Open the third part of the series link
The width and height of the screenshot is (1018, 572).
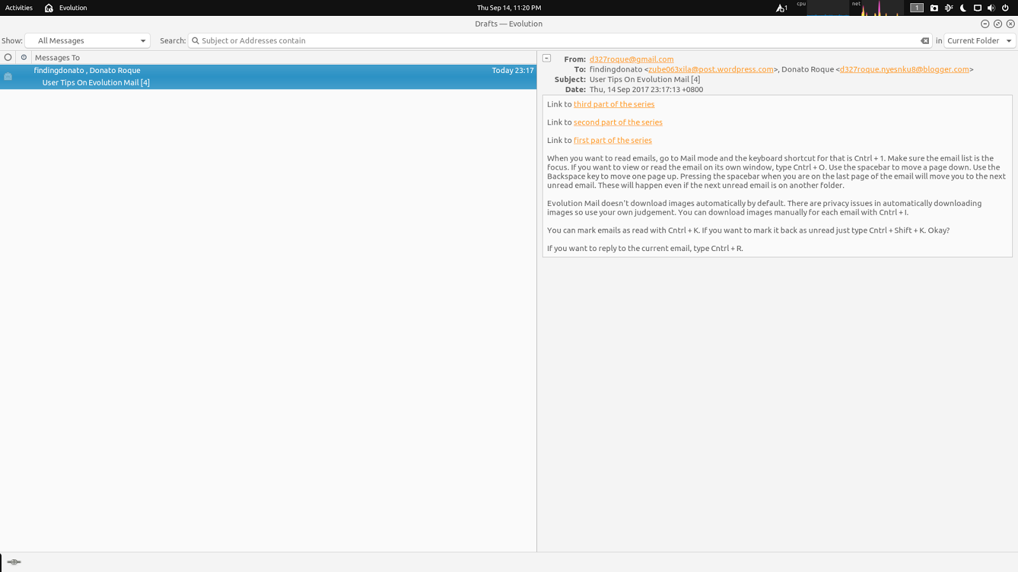pos(614,104)
